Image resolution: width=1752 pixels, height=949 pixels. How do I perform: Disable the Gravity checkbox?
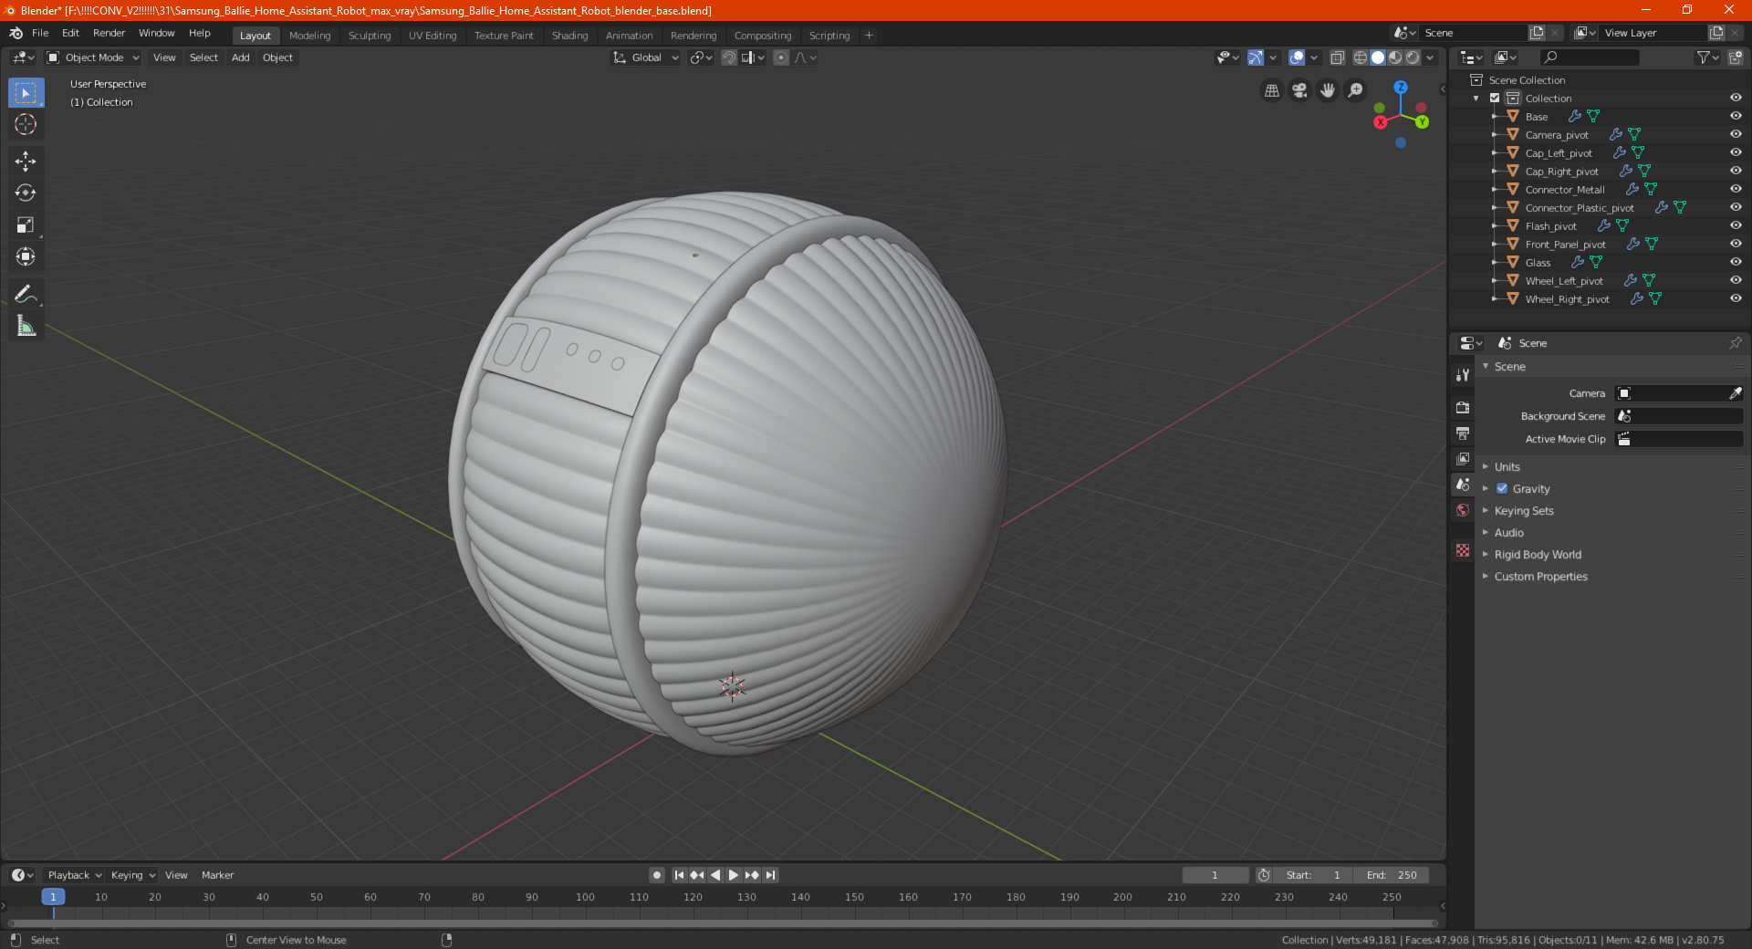point(1502,488)
